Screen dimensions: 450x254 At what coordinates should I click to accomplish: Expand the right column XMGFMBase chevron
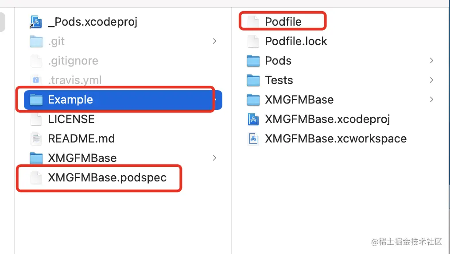tap(431, 100)
